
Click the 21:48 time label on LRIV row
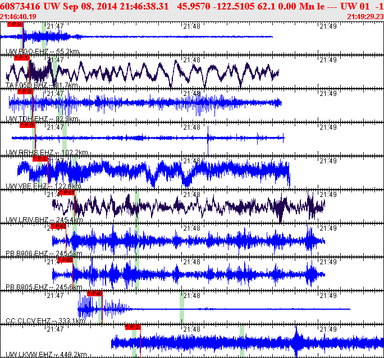(x=192, y=195)
